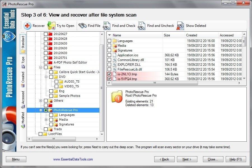Click the EXPLORER.DLL file icon
Image resolution: width=252 pixels, height=168 pixels.
115,64
